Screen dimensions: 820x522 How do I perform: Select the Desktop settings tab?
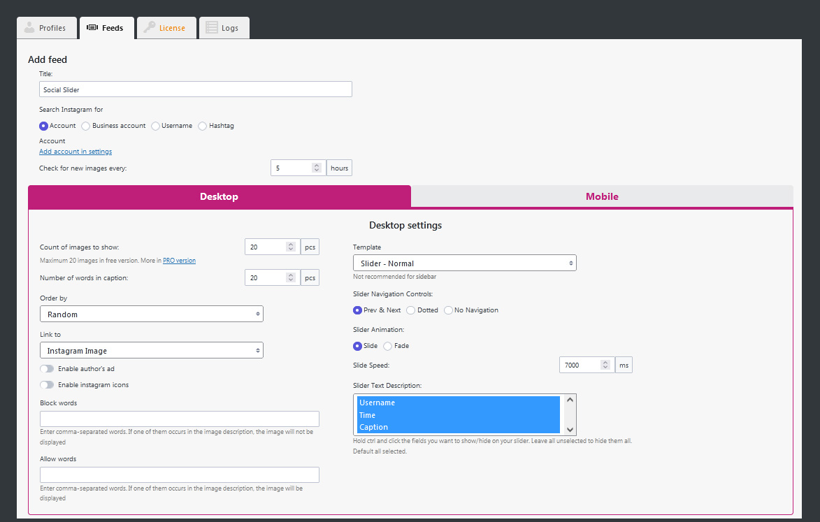point(219,196)
